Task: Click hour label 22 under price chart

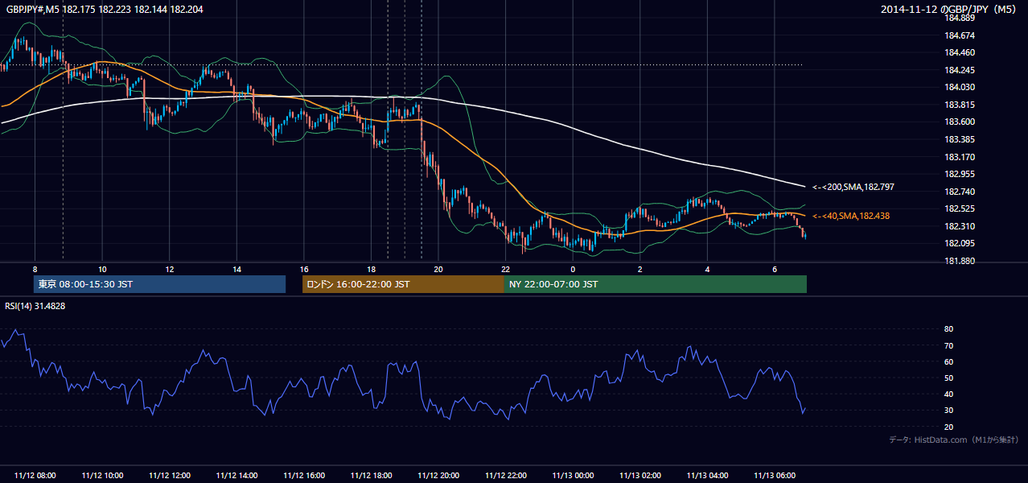Action: 506,269
